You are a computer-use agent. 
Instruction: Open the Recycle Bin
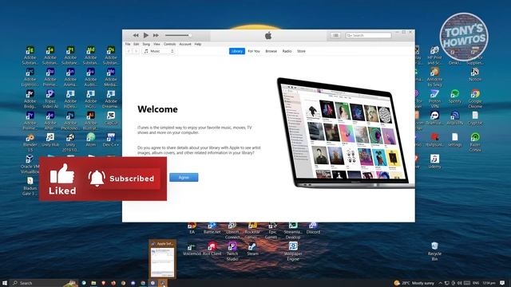click(434, 251)
